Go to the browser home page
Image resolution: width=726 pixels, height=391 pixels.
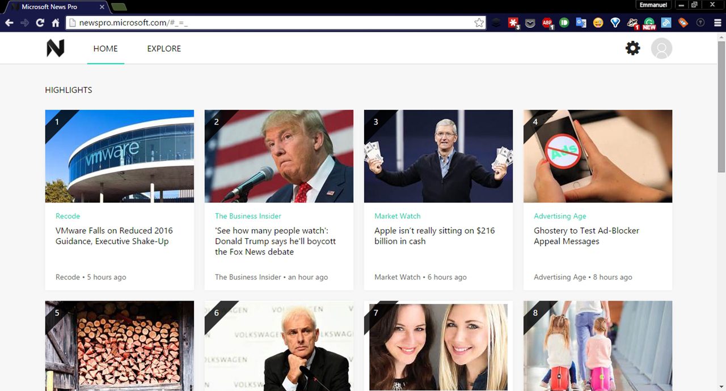tap(56, 23)
